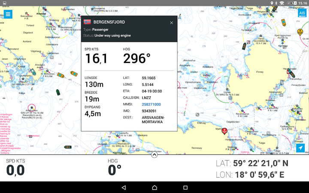The image size is (309, 193).
Task: Select the dark vessel at Hauskeneset
Action: coord(292,72)
